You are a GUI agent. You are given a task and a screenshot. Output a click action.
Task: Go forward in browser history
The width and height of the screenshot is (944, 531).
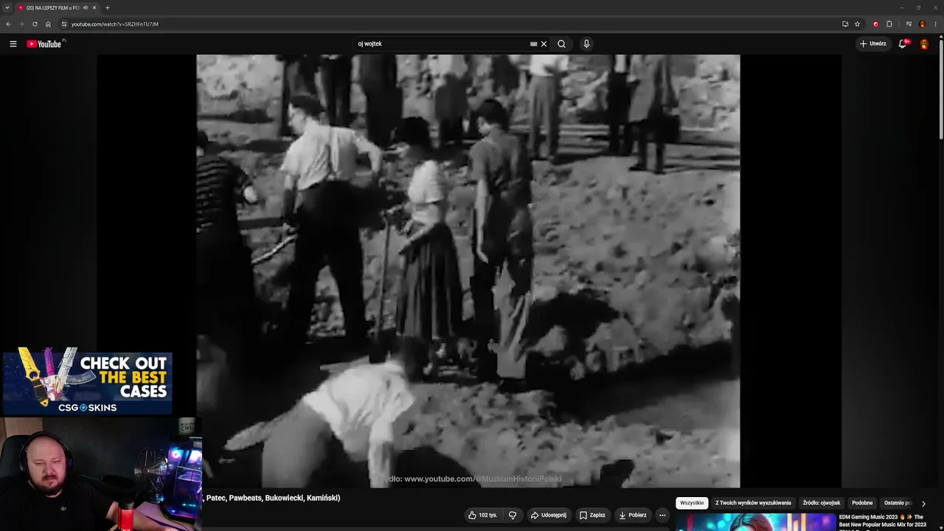(21, 24)
